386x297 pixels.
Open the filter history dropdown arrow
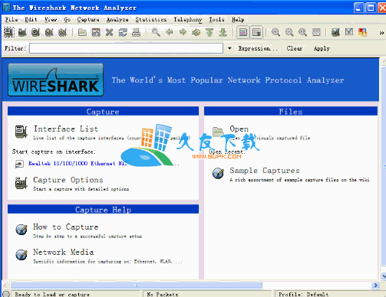(x=229, y=48)
